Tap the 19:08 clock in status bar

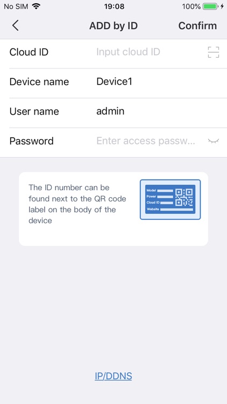pyautogui.click(x=114, y=6)
